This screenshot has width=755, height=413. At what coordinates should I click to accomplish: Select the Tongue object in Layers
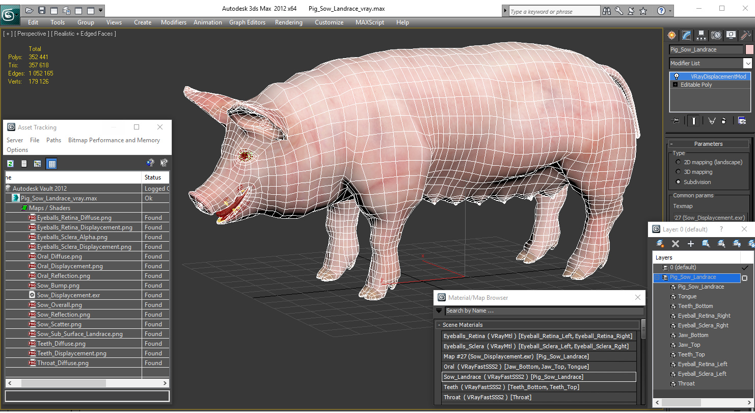click(687, 296)
